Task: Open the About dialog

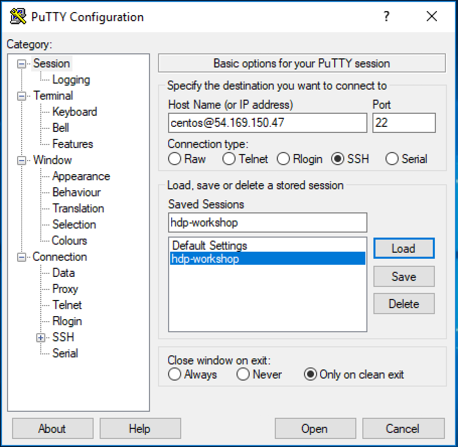Action: click(52, 428)
